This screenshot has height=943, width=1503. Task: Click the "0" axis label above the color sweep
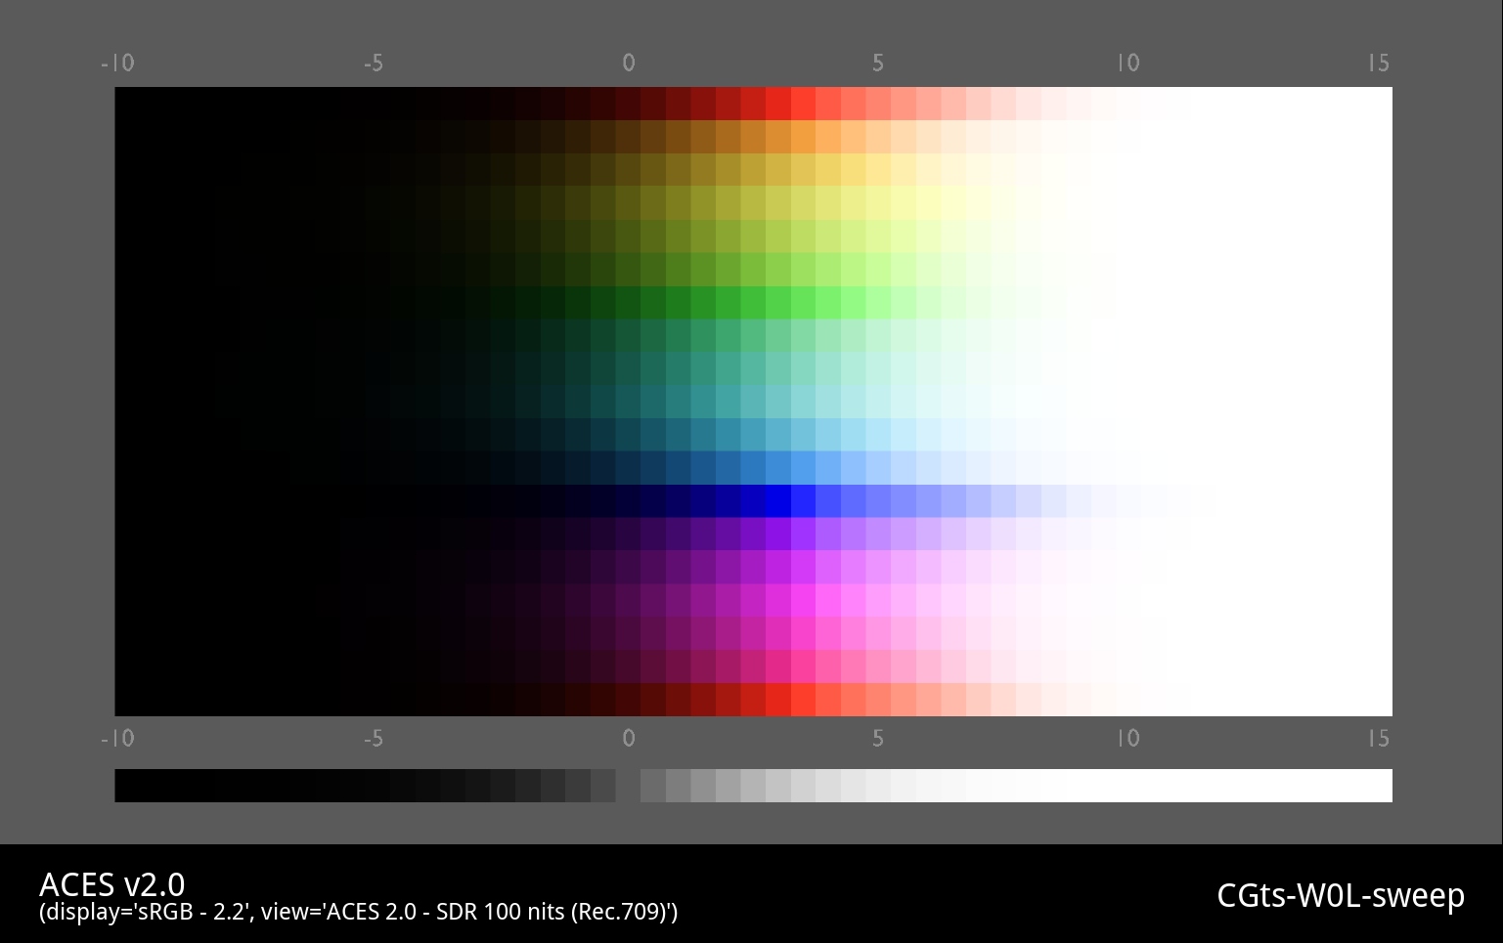pos(629,63)
